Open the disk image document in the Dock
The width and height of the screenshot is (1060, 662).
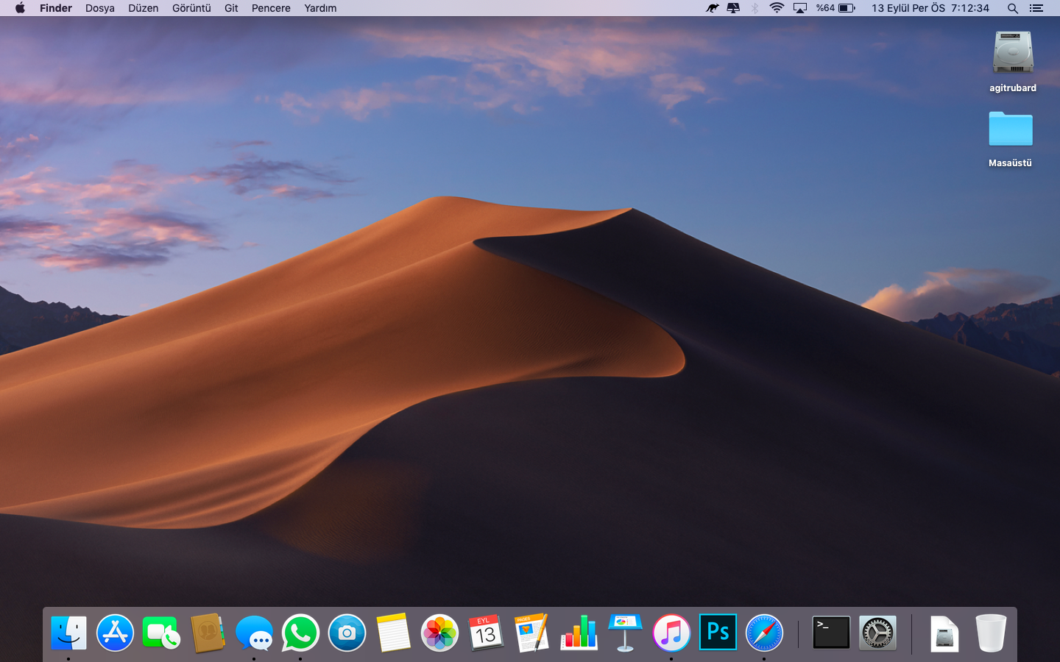944,633
